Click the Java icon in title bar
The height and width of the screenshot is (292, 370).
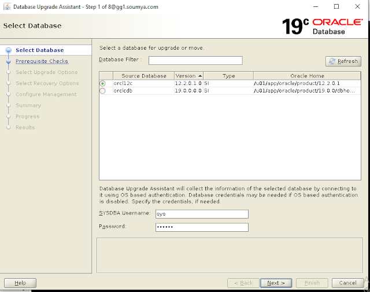tap(6, 6)
